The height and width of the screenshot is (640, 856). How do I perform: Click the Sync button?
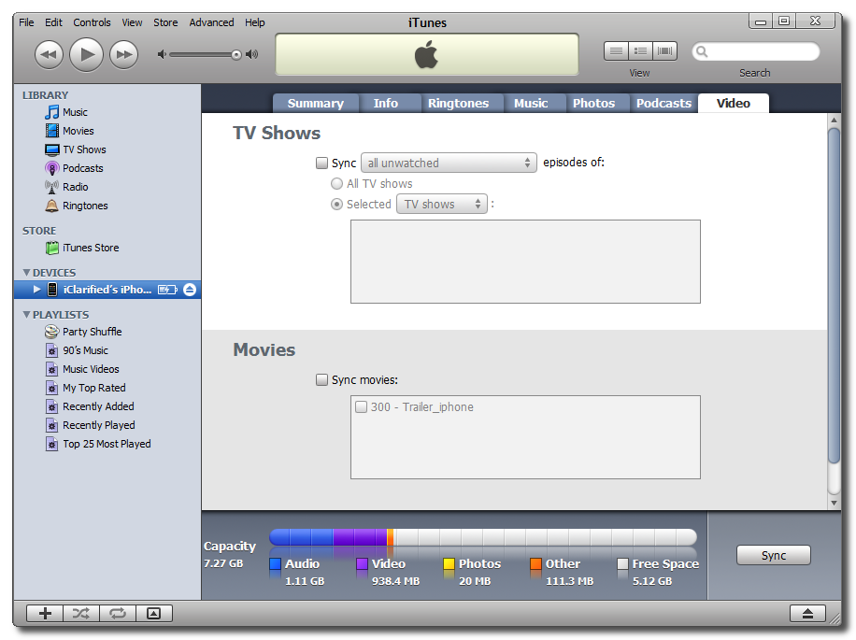pos(773,555)
